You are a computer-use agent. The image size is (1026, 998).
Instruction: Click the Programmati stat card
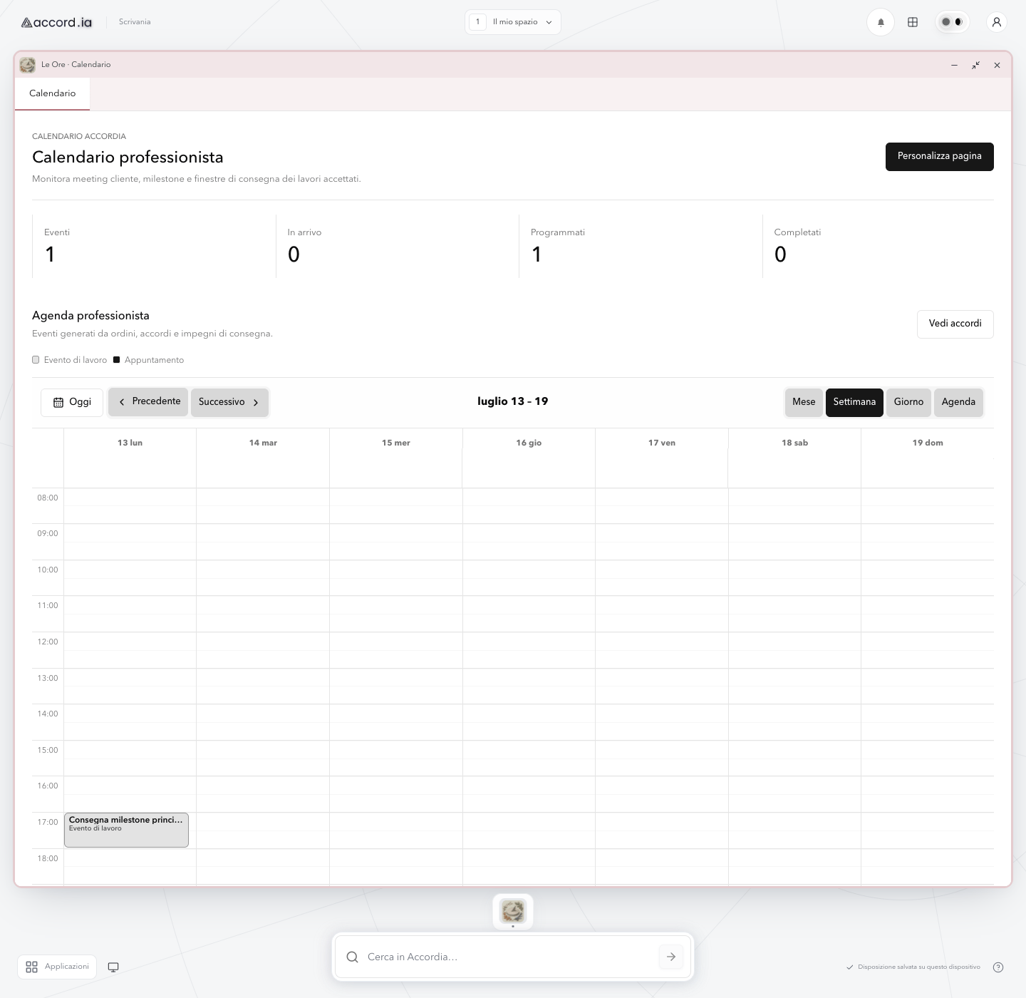641,246
